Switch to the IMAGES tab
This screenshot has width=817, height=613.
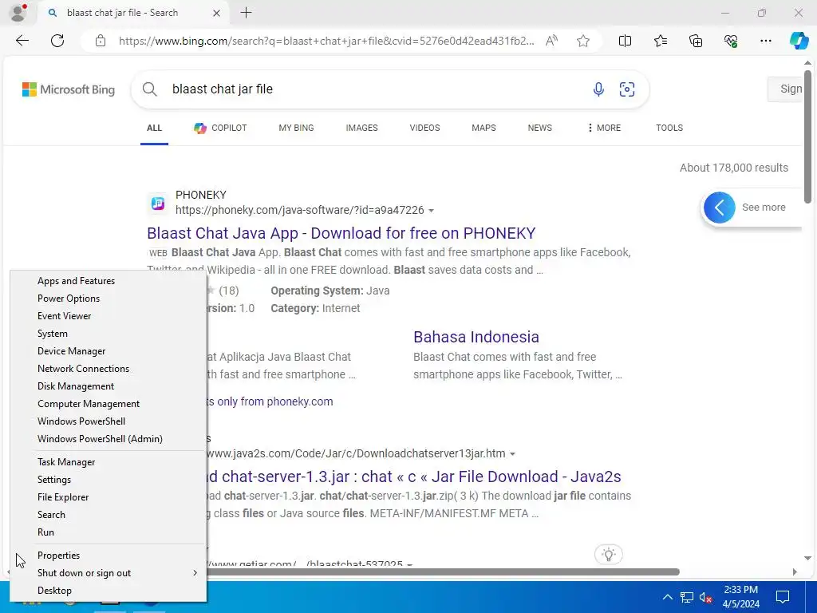[x=361, y=128]
